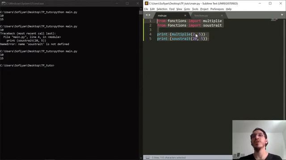Click line number 5 in the gutter
This screenshot has width=286, height=160.
(150, 39)
